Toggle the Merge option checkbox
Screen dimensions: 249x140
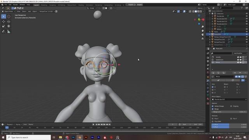click(213, 109)
